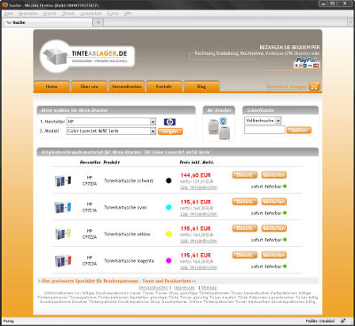Click the shopping cart icon

[x=314, y=86]
